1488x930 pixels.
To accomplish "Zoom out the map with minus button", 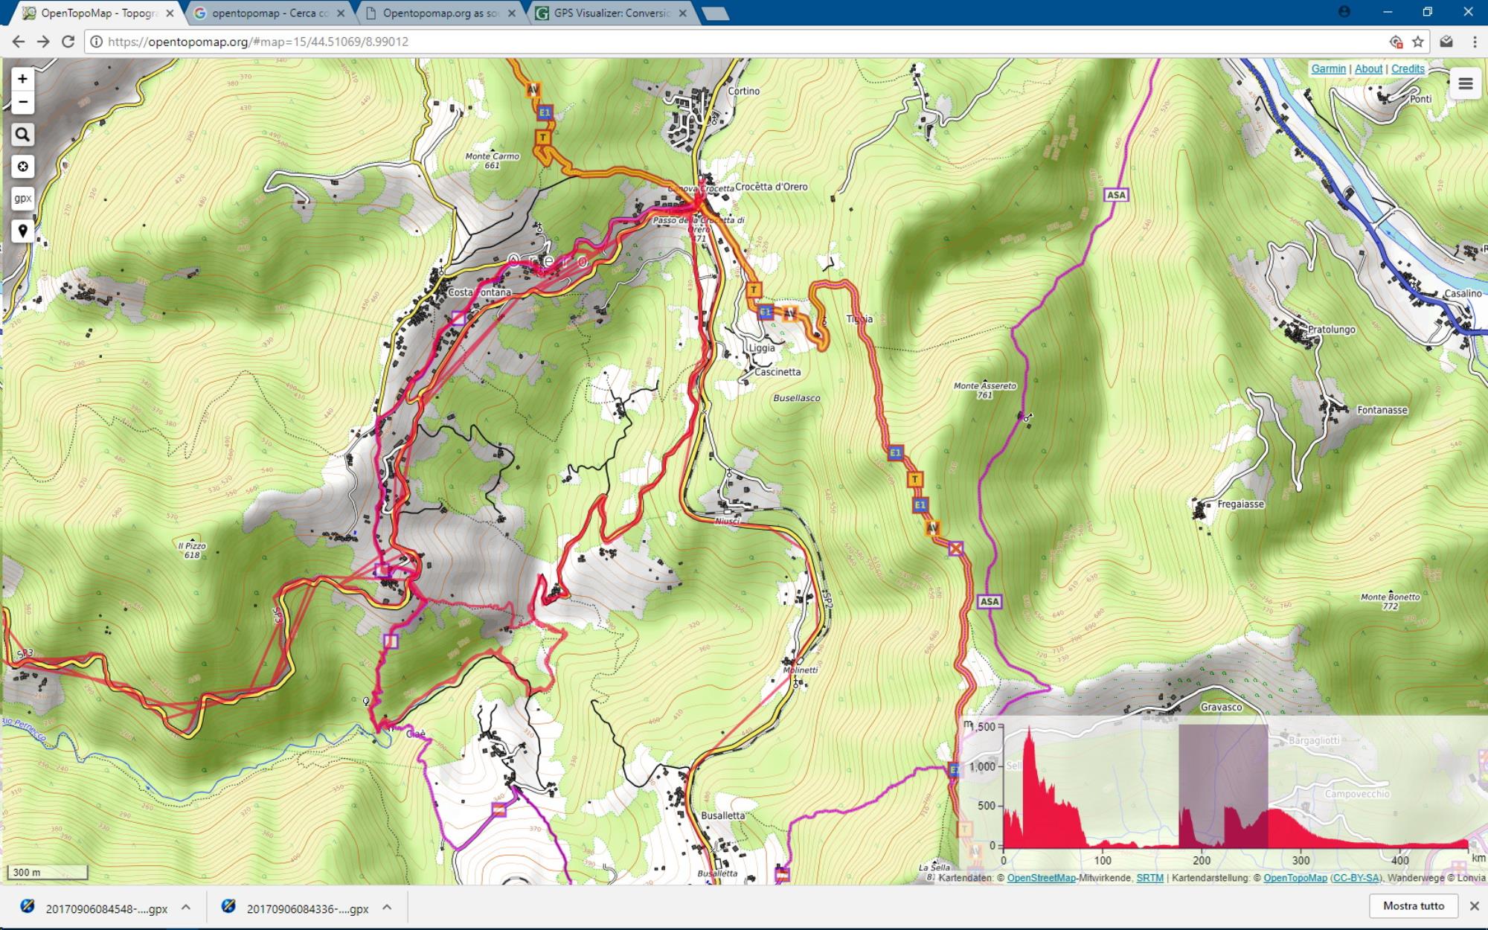I will (x=22, y=102).
